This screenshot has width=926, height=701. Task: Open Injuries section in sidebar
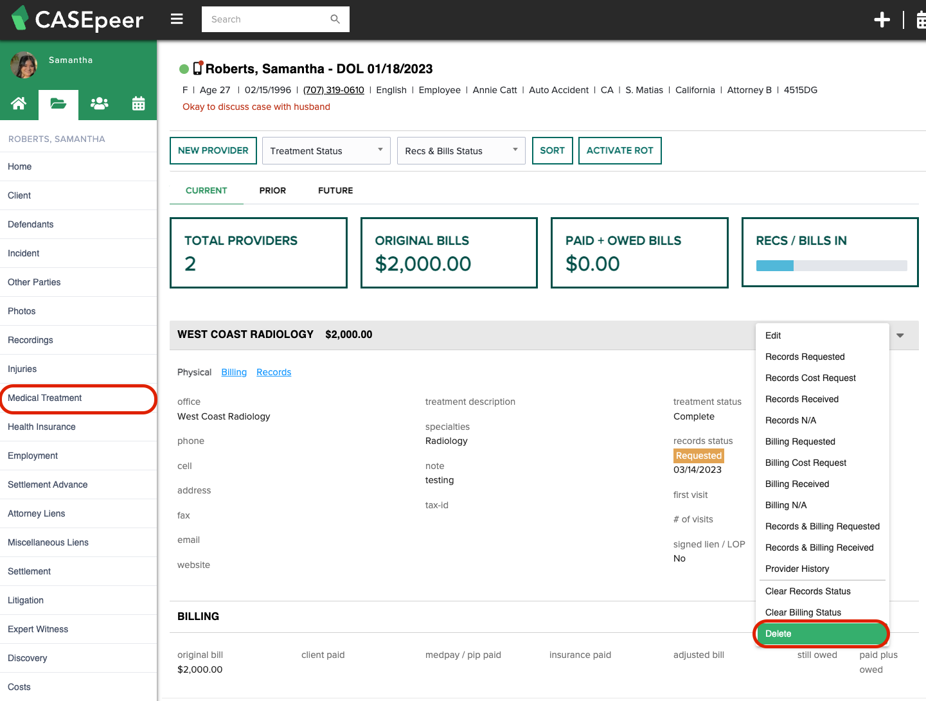click(x=78, y=369)
